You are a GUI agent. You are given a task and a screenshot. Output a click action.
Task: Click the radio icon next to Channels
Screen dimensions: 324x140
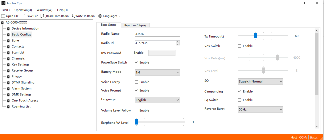coord(8,59)
